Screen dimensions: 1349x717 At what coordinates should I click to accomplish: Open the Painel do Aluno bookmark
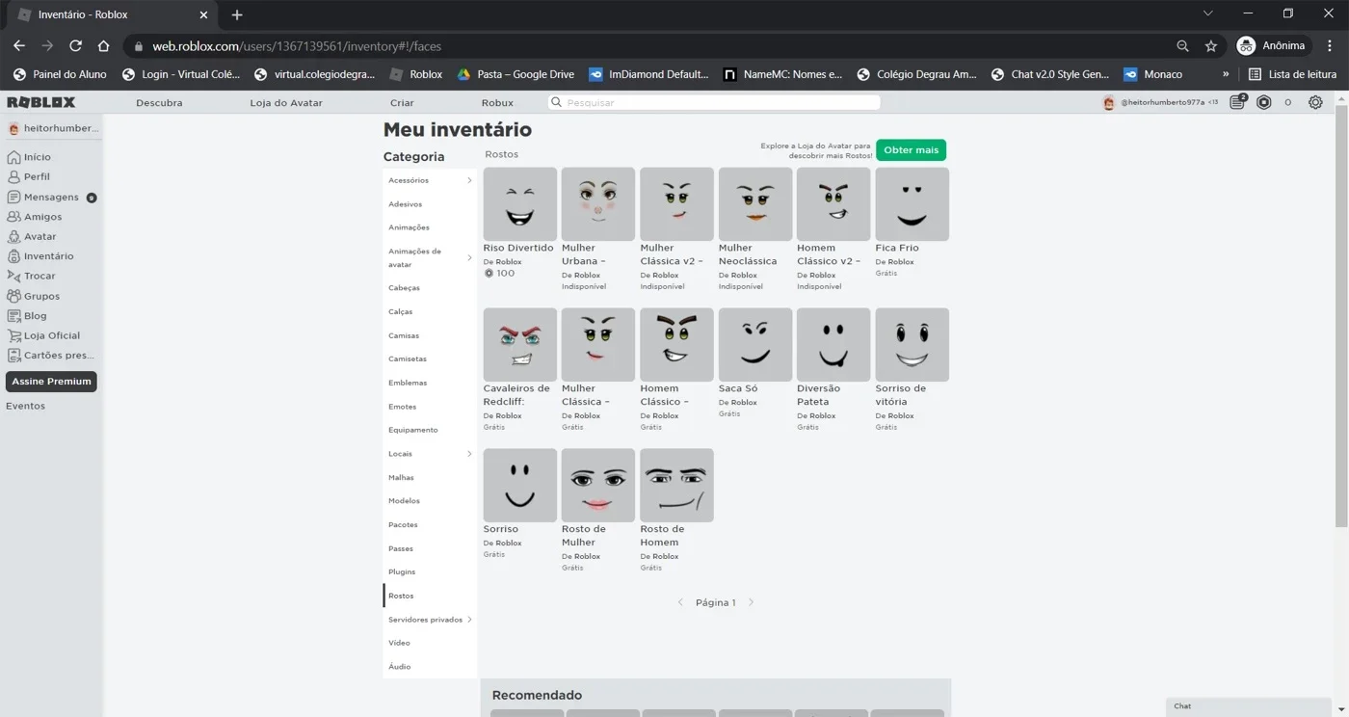click(60, 74)
